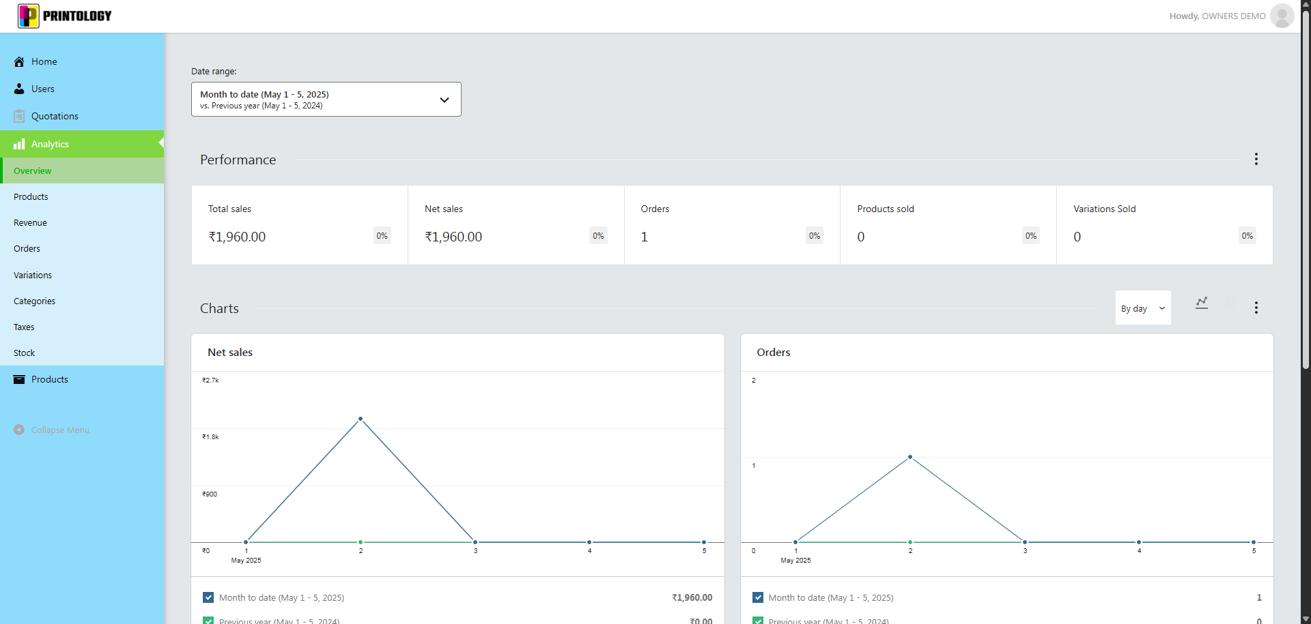1311x624 pixels.
Task: Click the Orders chart peak point
Action: (x=910, y=457)
